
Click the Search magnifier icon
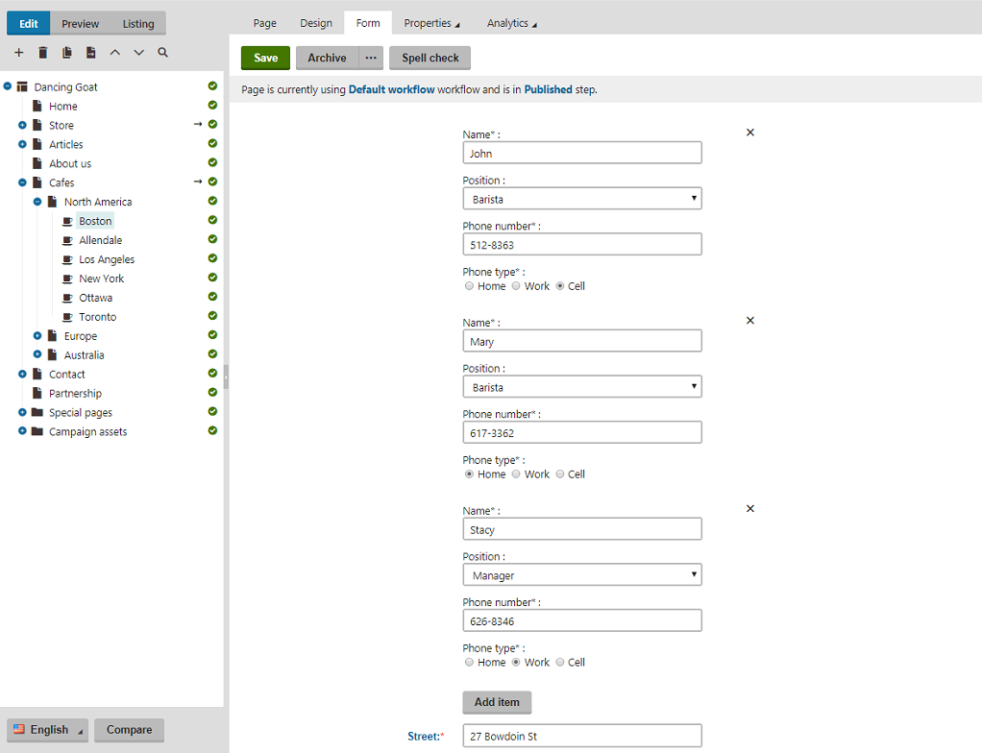pyautogui.click(x=162, y=53)
